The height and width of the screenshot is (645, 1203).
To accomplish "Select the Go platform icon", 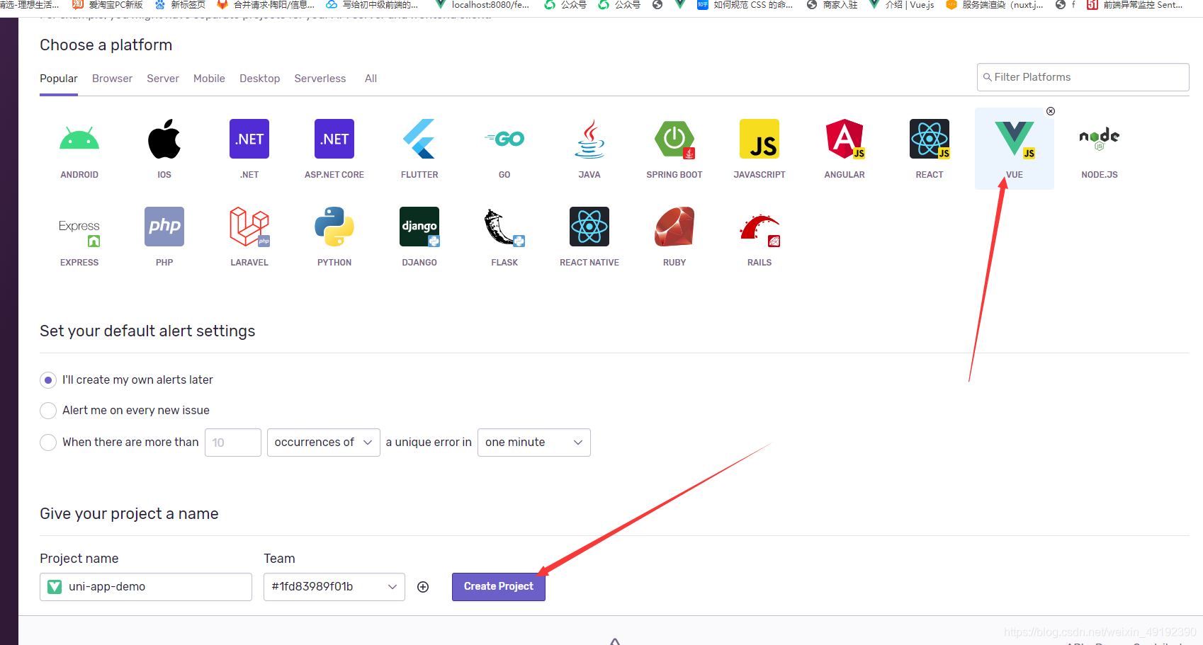I will click(504, 139).
